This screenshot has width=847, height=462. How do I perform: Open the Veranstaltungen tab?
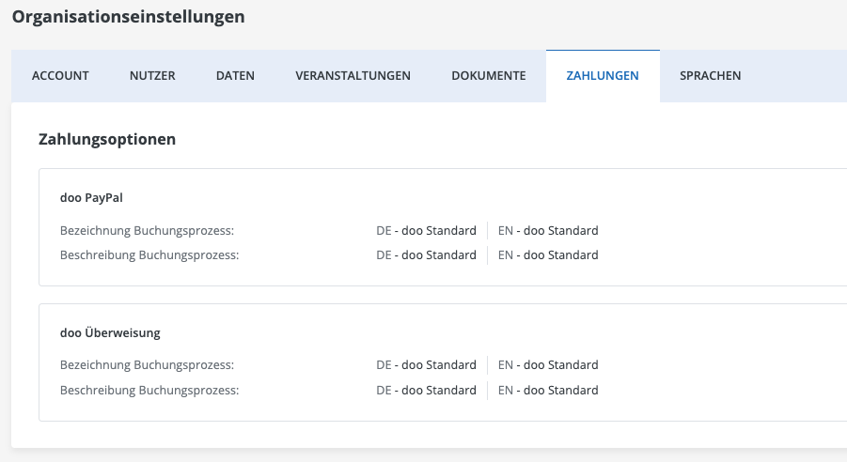[353, 76]
